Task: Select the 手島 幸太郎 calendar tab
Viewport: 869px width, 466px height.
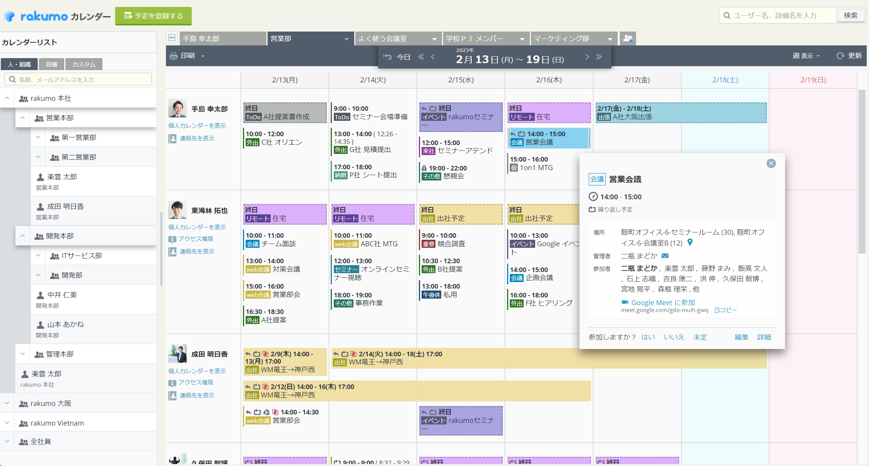Action: click(x=223, y=38)
